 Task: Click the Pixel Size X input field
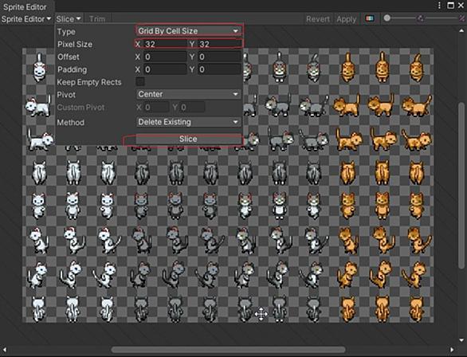165,44
